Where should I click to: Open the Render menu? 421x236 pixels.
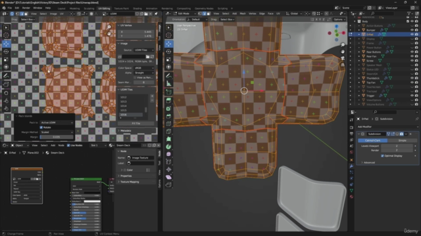pos(26,8)
